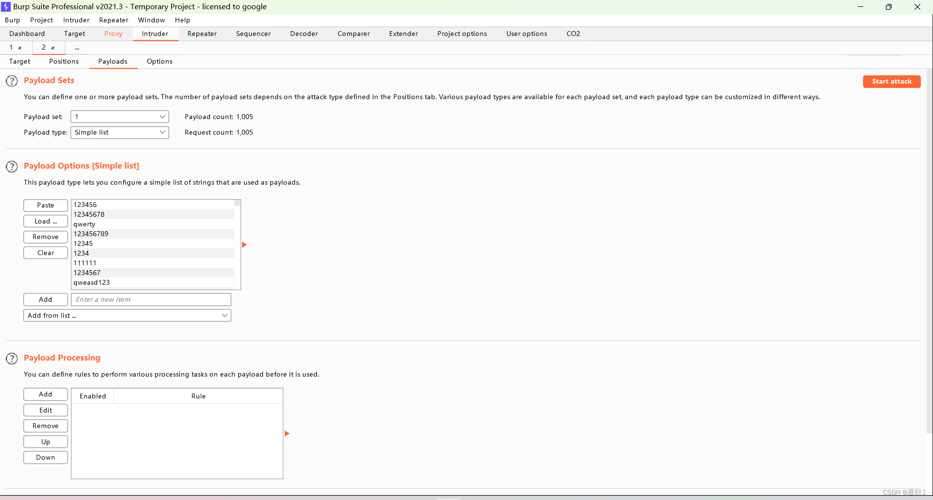Image resolution: width=933 pixels, height=500 pixels.
Task: Select payload '1234567' in list
Action: coord(153,273)
